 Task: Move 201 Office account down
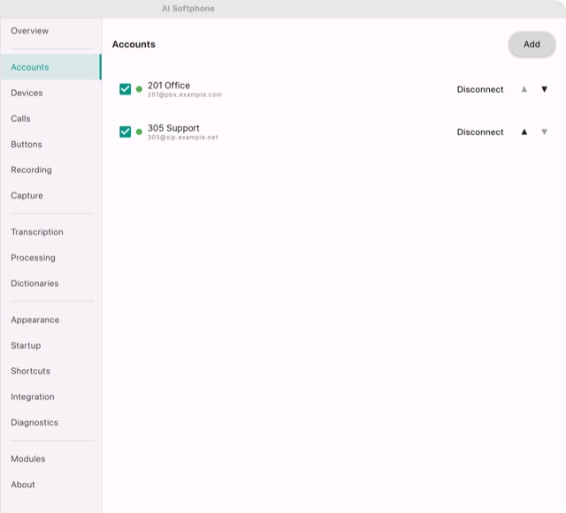(x=545, y=89)
